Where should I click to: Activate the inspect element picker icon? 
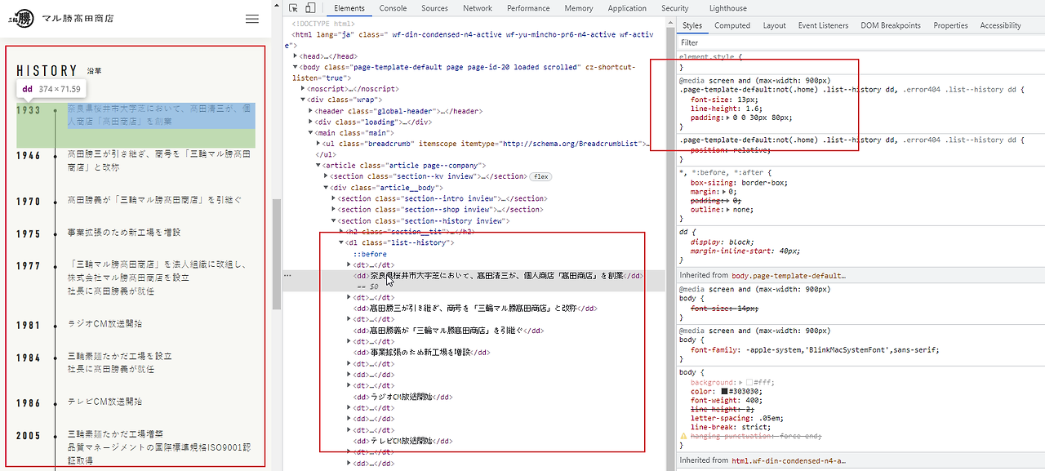tap(293, 8)
